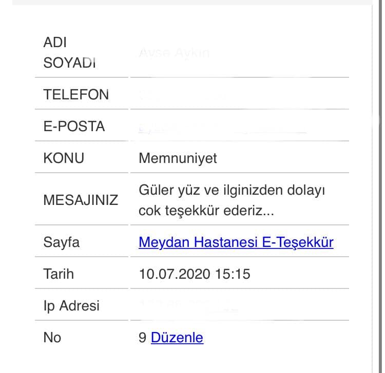Click the No label cell
This screenshot has width=385, height=373.
pyautogui.click(x=82, y=337)
